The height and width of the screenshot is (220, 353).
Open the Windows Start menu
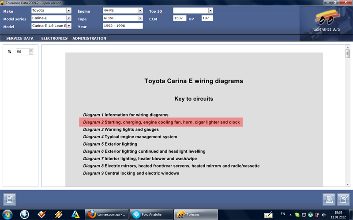point(8,215)
